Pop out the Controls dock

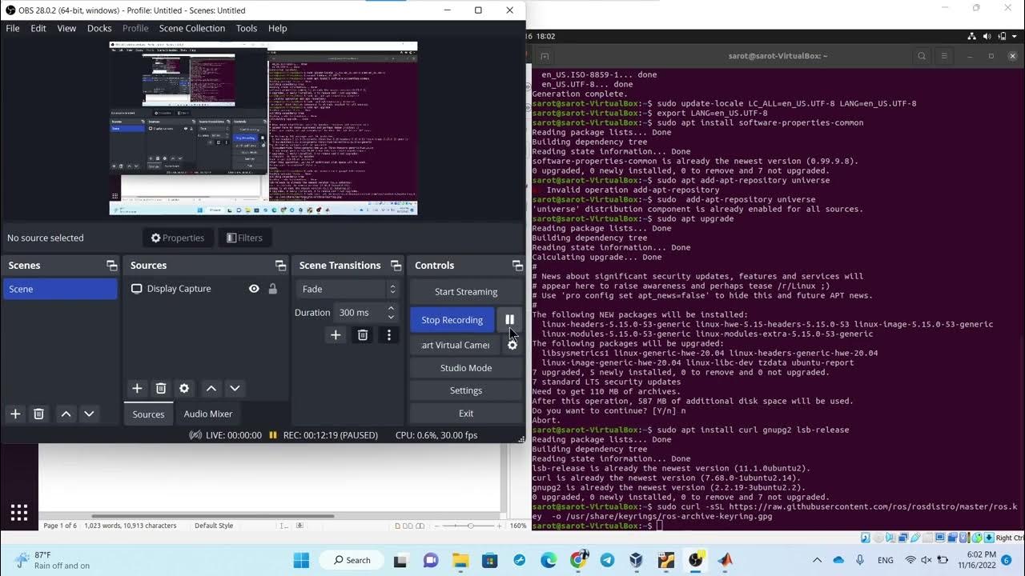pos(517,266)
